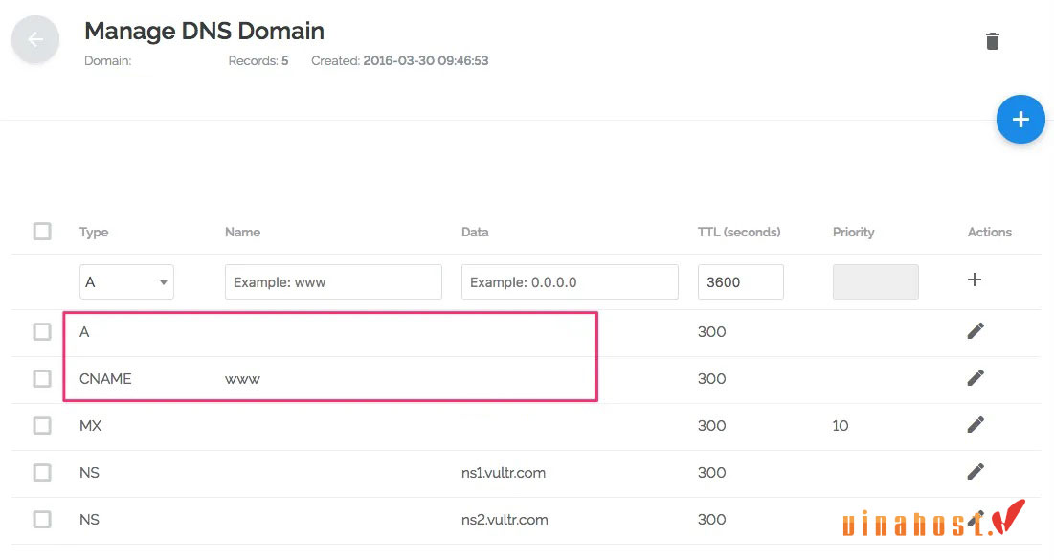
Task: Open the record Type dropdown
Action: click(x=126, y=282)
